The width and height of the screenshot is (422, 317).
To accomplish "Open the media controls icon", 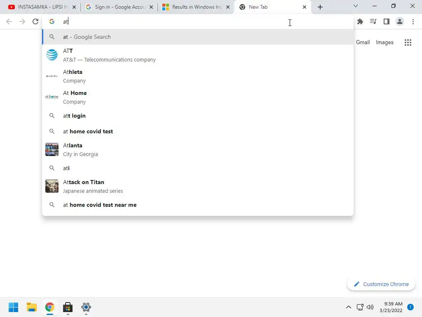I will tap(373, 21).
